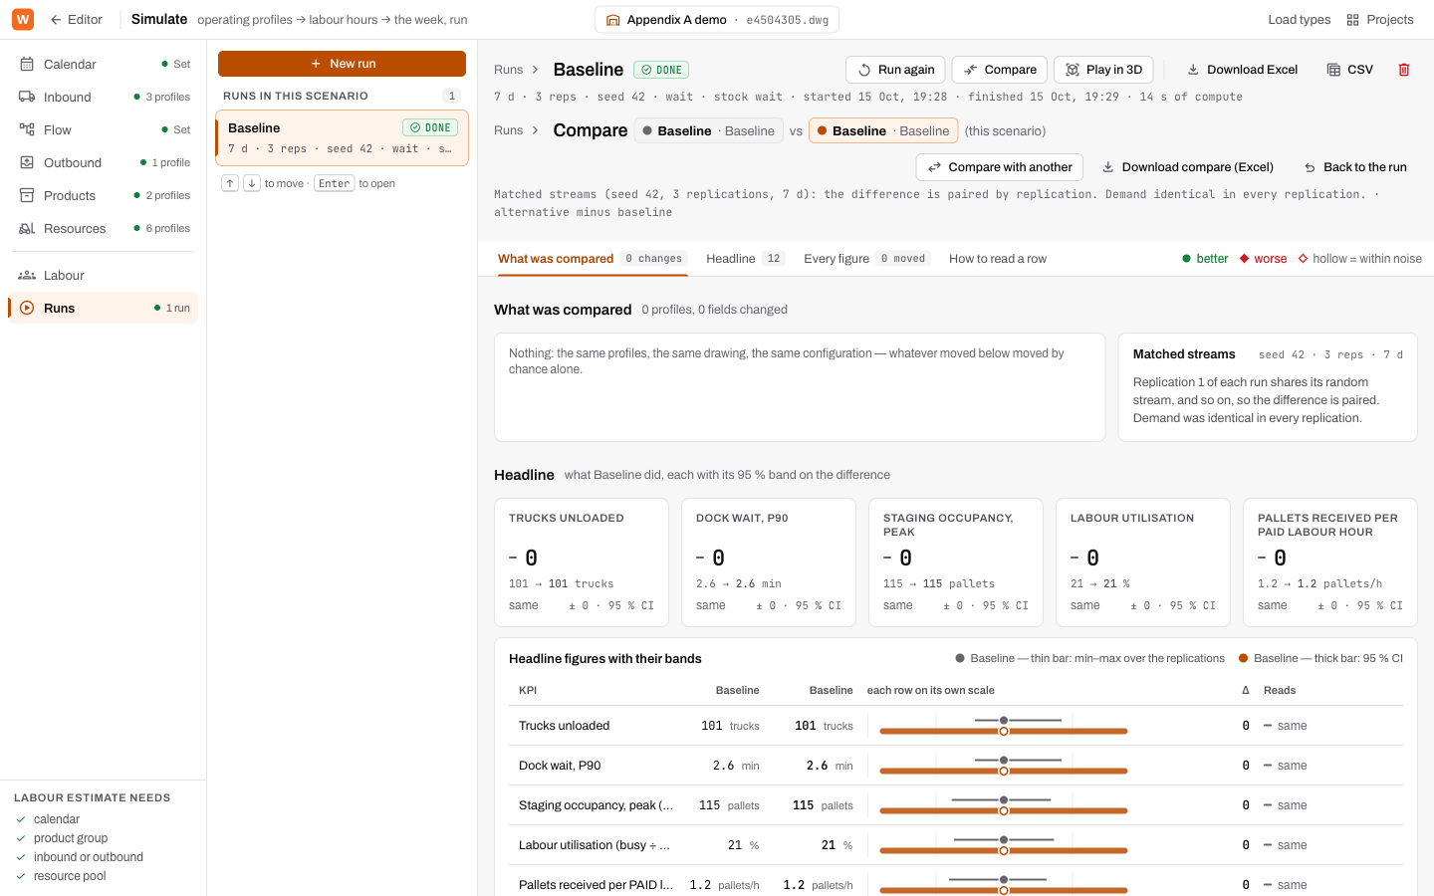Click Dock wait, P90 KPI card
Screen dimensions: 1434x896
(x=769, y=562)
